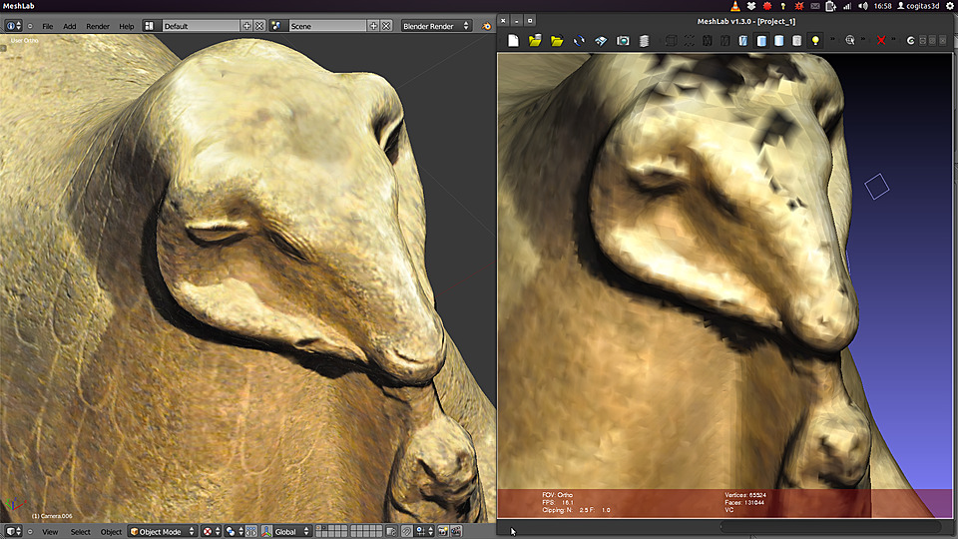Click the Blender logo icon in header

point(486,26)
